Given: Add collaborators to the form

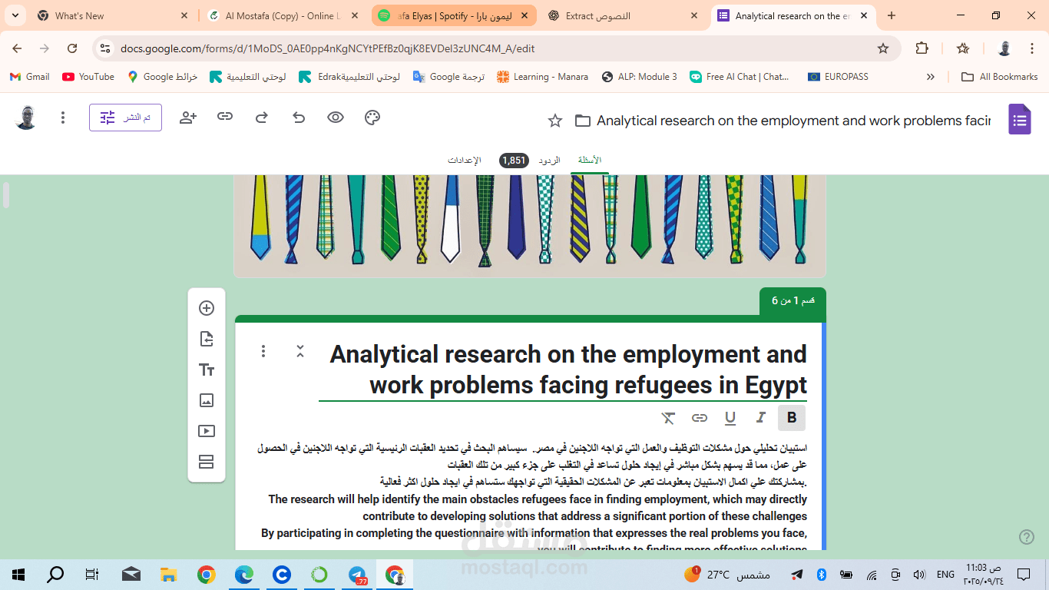Looking at the screenshot, I should (188, 118).
